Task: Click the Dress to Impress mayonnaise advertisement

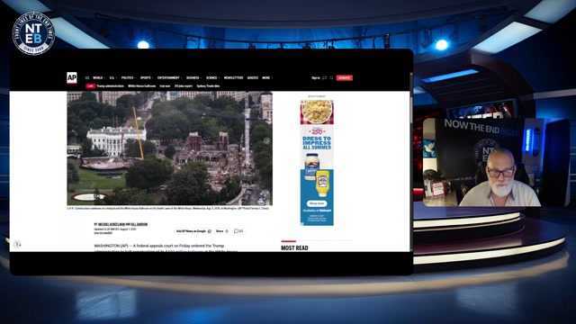Action: tap(317, 162)
